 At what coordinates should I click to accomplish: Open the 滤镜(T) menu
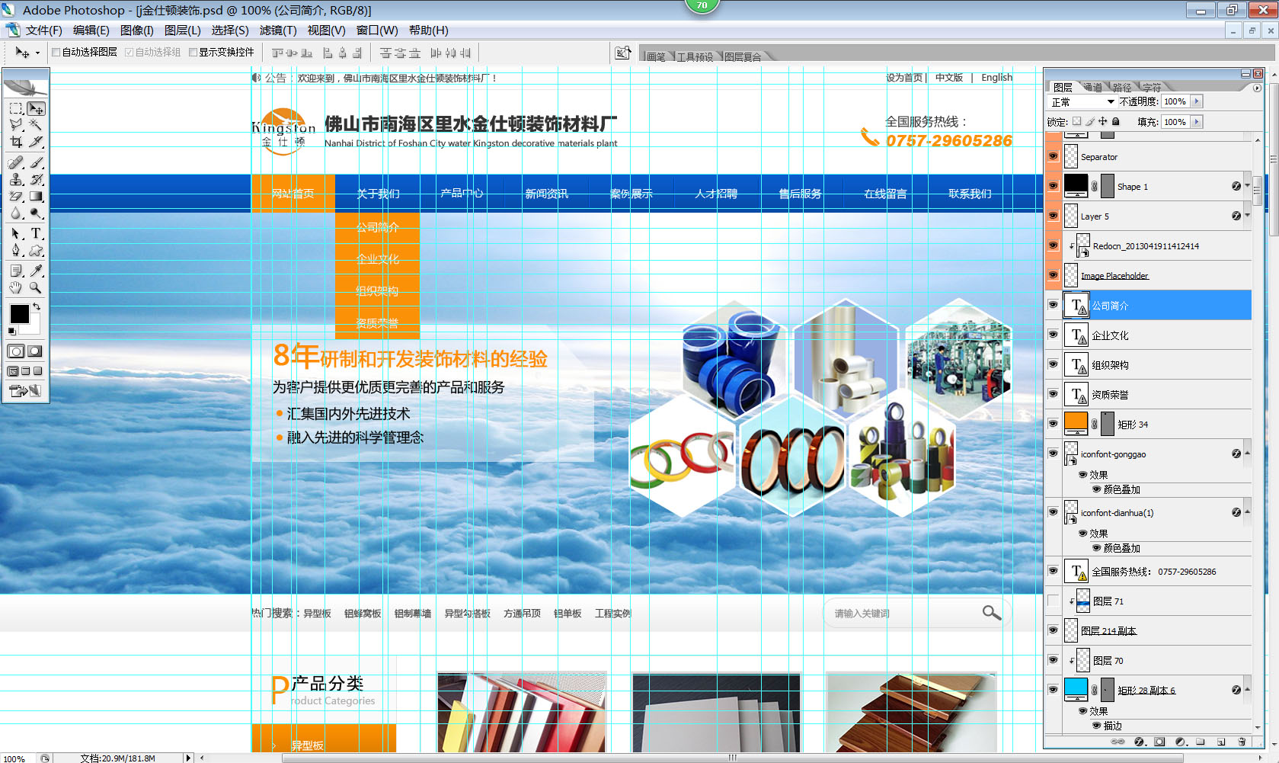[277, 30]
